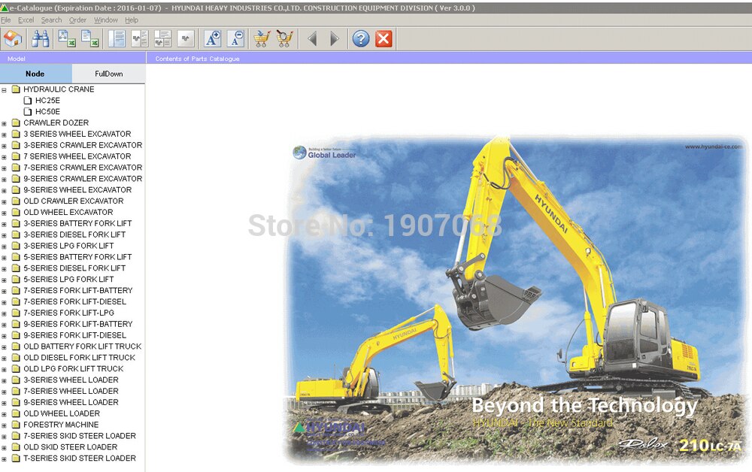Image resolution: width=752 pixels, height=472 pixels.
Task: Switch to the FullDown tab
Action: 109,74
